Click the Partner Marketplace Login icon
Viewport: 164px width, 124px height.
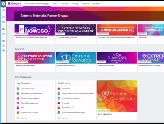18,103
